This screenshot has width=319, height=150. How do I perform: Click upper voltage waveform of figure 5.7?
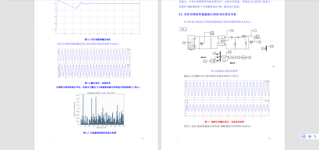pos(227,89)
